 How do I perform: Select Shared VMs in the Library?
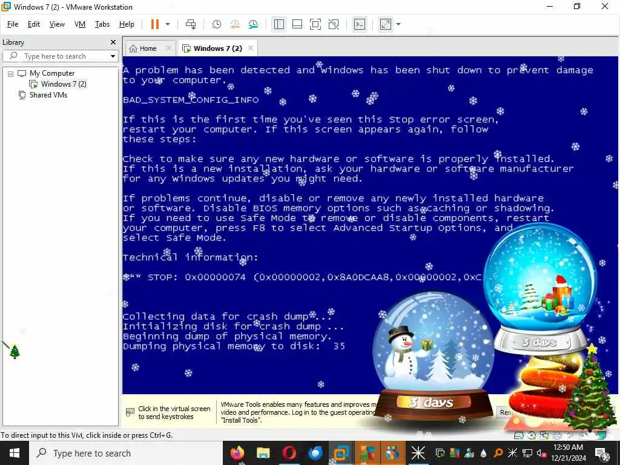tap(48, 95)
